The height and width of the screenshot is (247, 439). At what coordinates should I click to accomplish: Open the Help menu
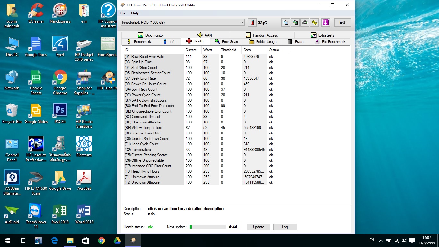click(x=135, y=13)
